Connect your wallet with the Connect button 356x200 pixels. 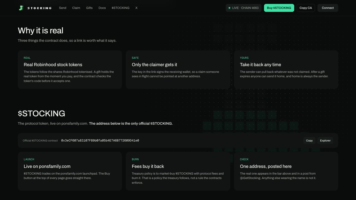pos(328,8)
